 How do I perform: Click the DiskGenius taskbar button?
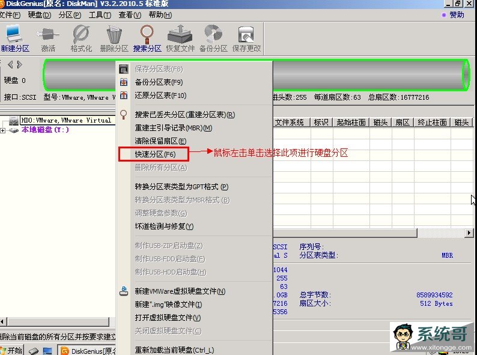[87, 351]
